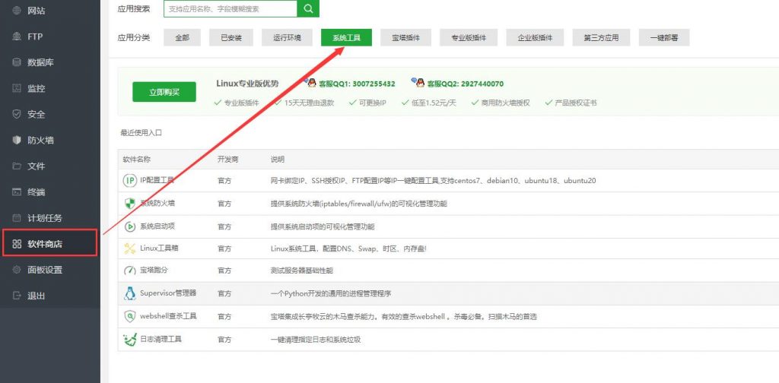Click the 宝塔跑分 gauge icon
This screenshot has width=779, height=383.
(x=129, y=271)
